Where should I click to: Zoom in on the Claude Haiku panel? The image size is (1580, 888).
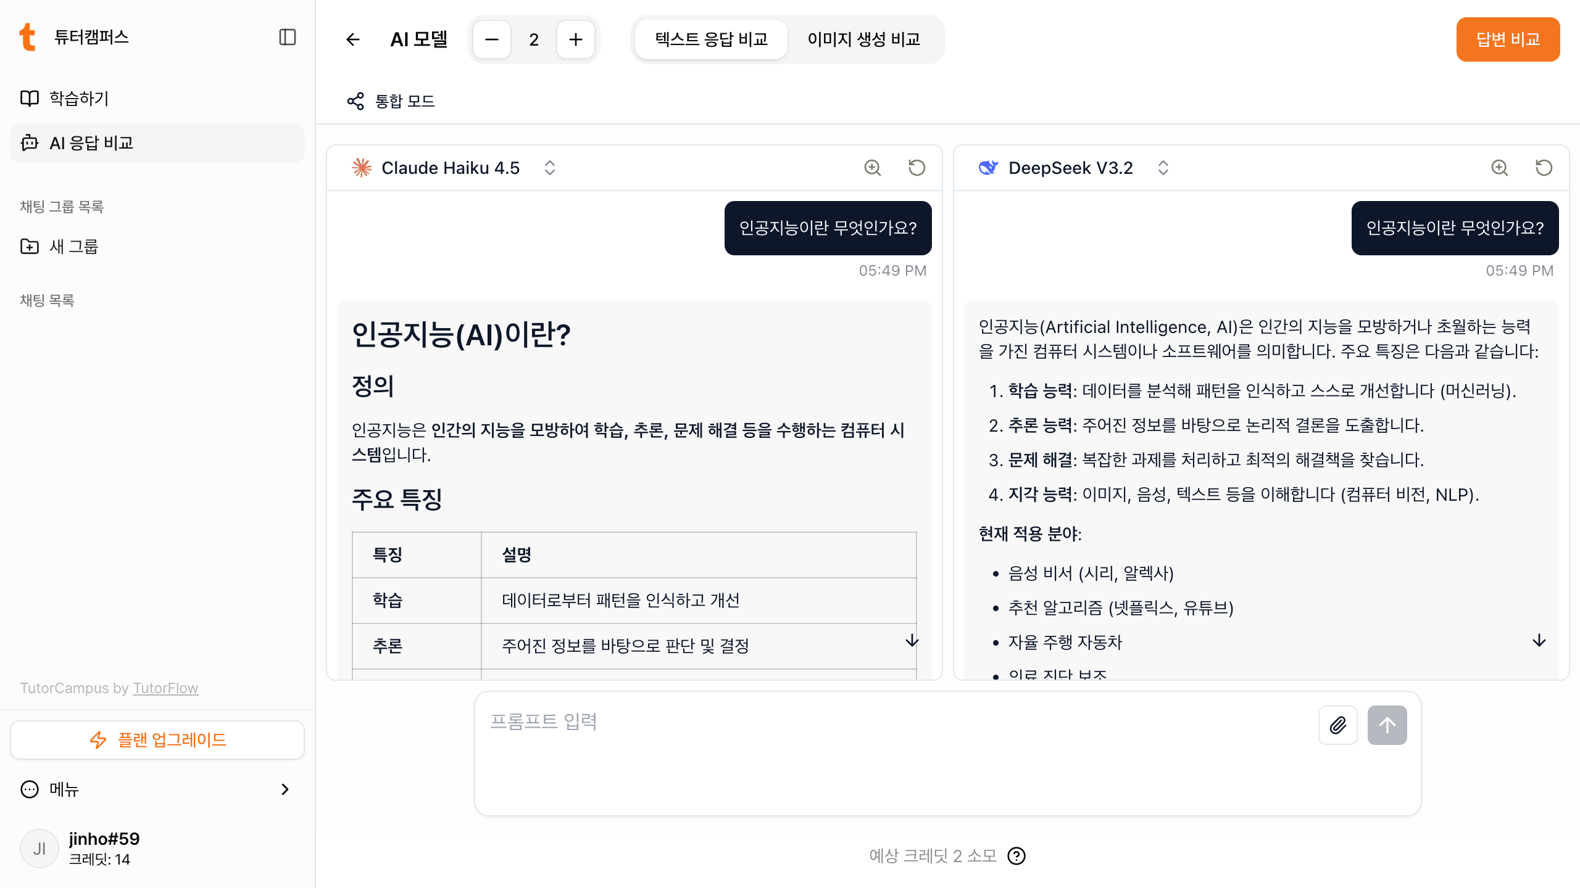tap(873, 168)
